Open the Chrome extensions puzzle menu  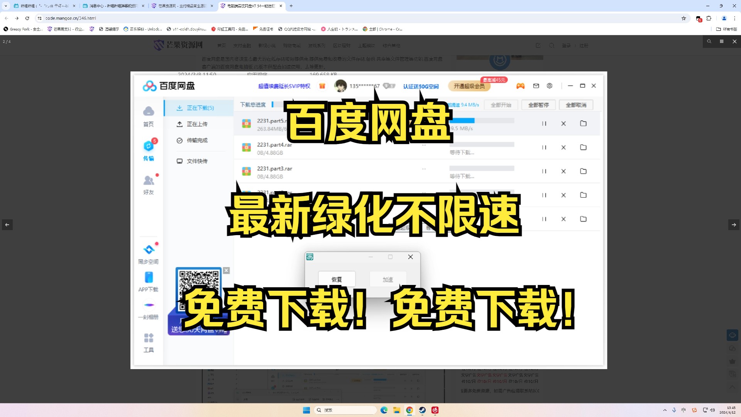tap(709, 18)
